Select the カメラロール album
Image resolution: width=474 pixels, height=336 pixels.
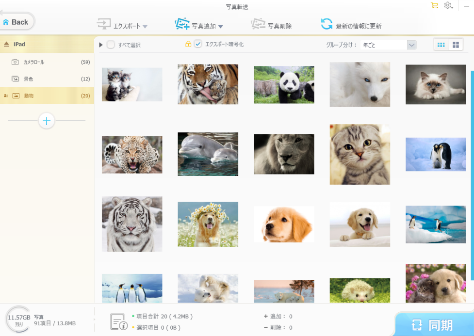click(x=47, y=62)
